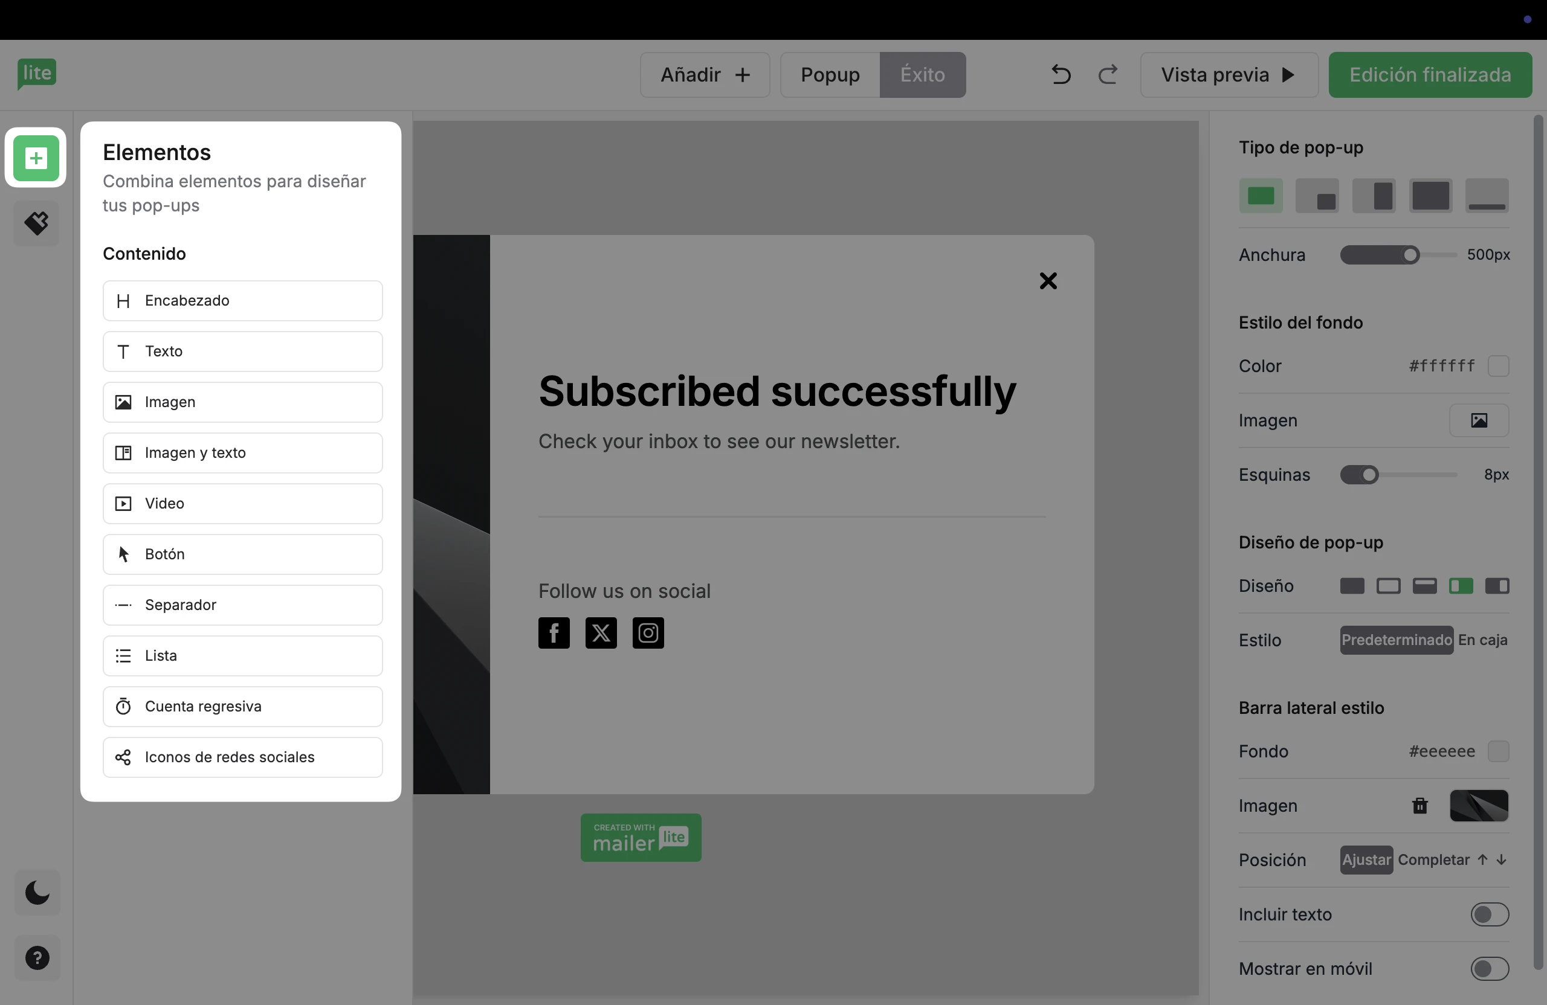1547x1005 pixels.
Task: Add a Cuenta regresiva element
Action: click(242, 706)
